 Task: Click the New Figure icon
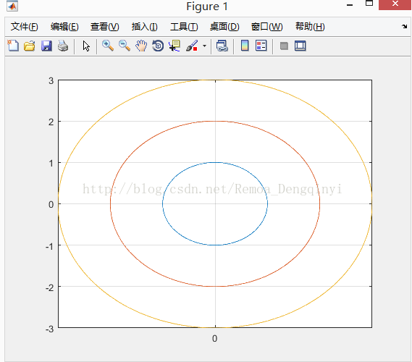point(13,46)
